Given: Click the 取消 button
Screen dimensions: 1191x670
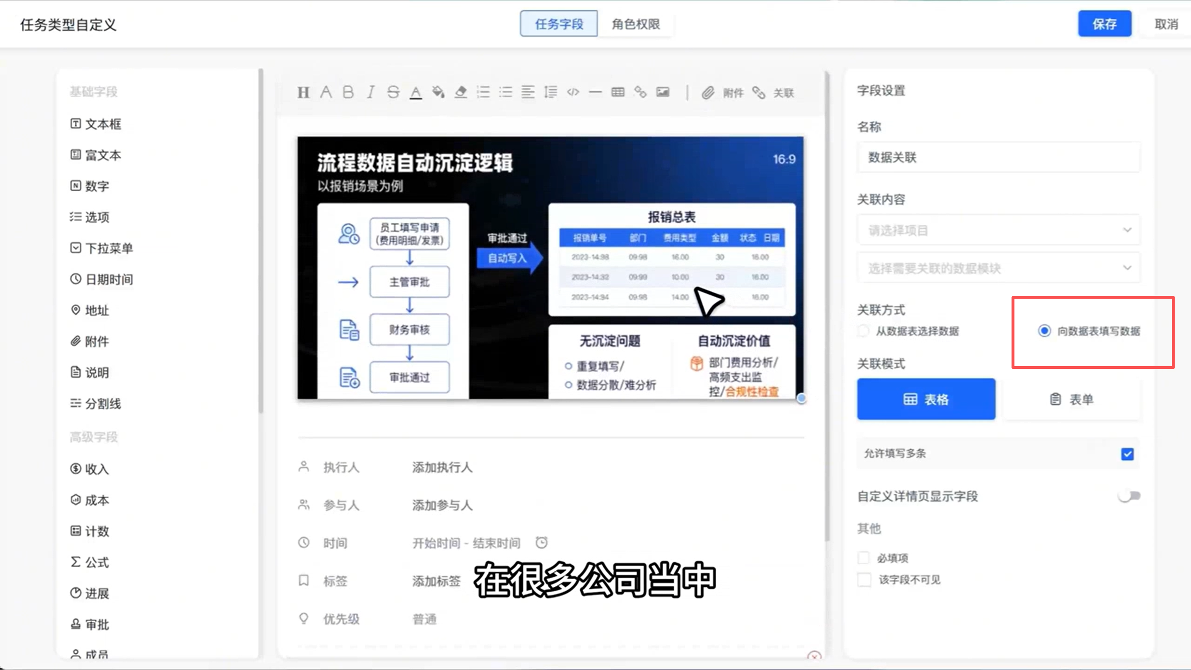Looking at the screenshot, I should click(x=1166, y=24).
